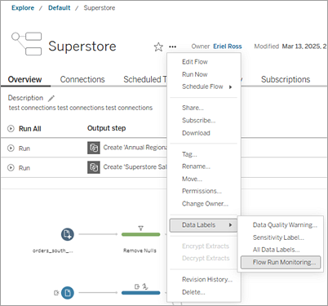328x306 pixels.
Task: Switch to the Connections tab
Action: tap(82, 79)
